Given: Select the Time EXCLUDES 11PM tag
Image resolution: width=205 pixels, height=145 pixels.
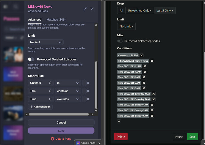Looking at the screenshot, I should (129, 66).
